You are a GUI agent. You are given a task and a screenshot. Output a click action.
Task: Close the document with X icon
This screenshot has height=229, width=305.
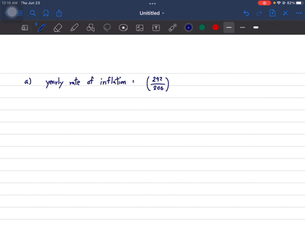[285, 13]
